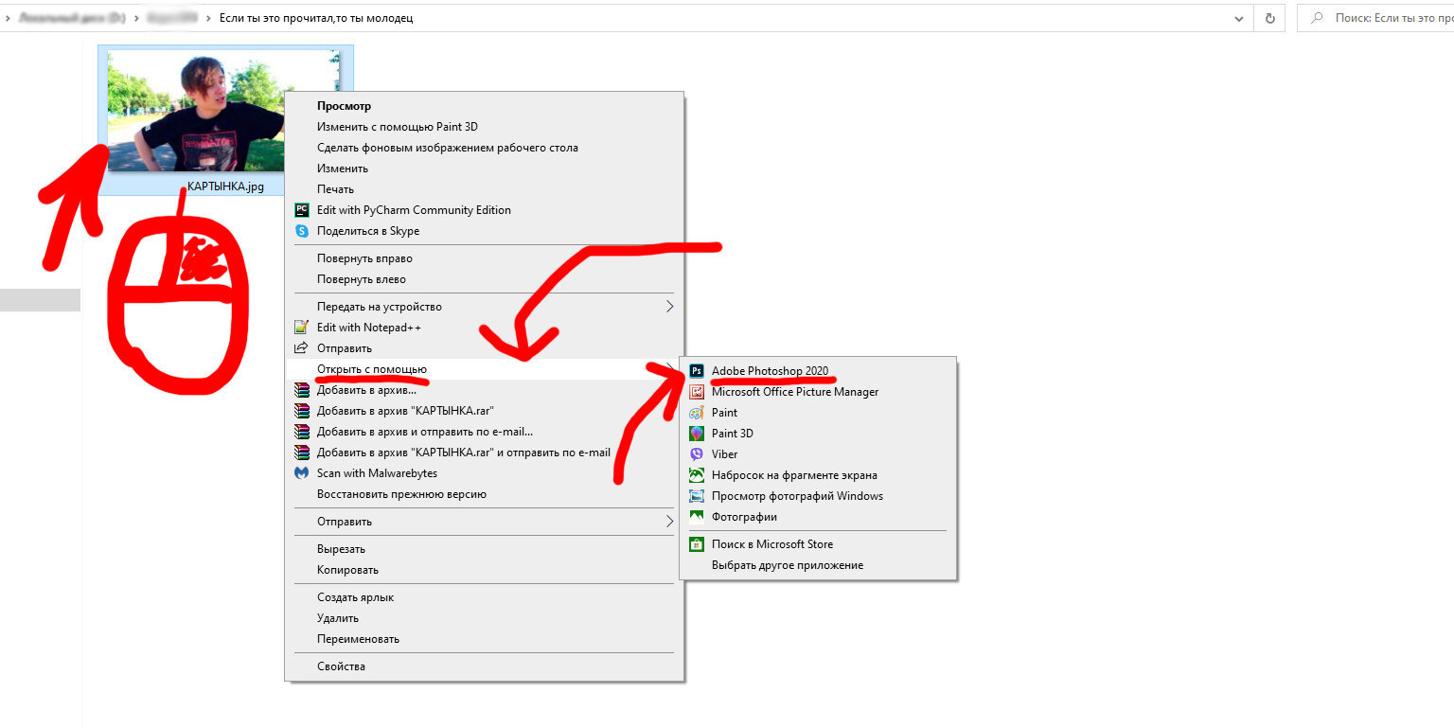Click the PyCharm icon in context menu
This screenshot has height=728, width=1454.
(302, 210)
